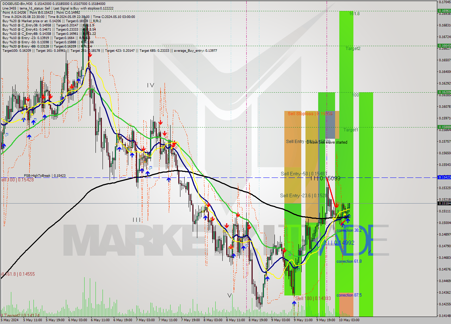Click the 'I V' wave count label

click(150, 85)
